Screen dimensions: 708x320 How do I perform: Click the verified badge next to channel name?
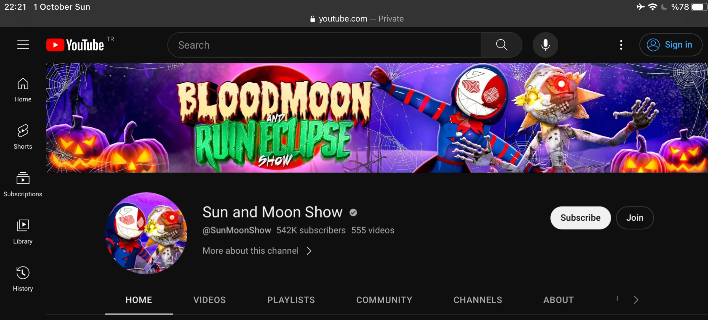[x=353, y=212]
